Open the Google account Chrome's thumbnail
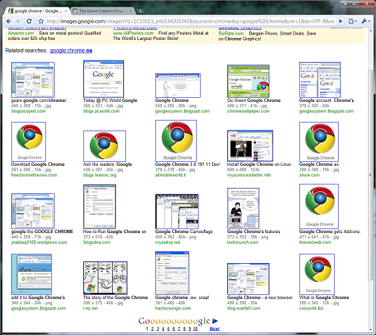 click(x=320, y=80)
